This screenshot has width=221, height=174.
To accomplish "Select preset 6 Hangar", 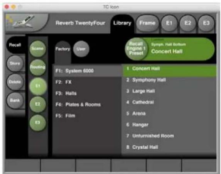I will (x=170, y=125).
